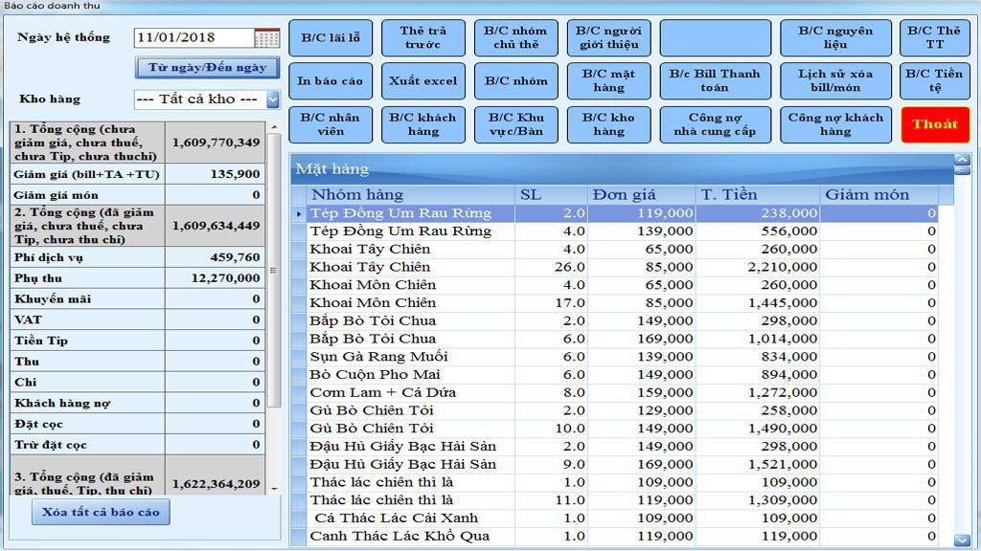The width and height of the screenshot is (981, 551).
Task: Open the B/C lãi lỗ report
Action: (x=331, y=38)
